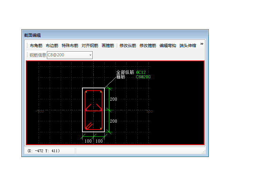Click the status bar resize grip
The image size is (276, 169).
click(x=204, y=152)
